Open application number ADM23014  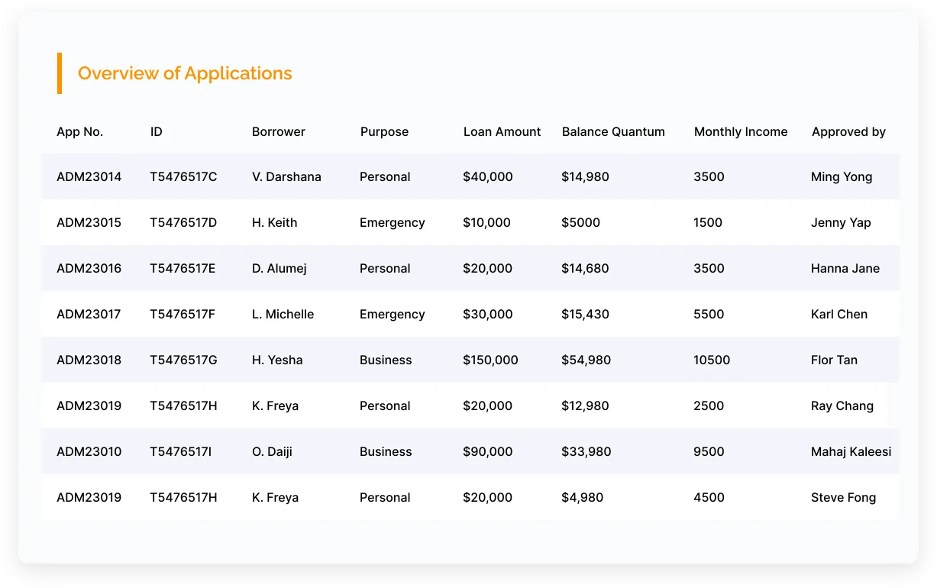point(89,176)
